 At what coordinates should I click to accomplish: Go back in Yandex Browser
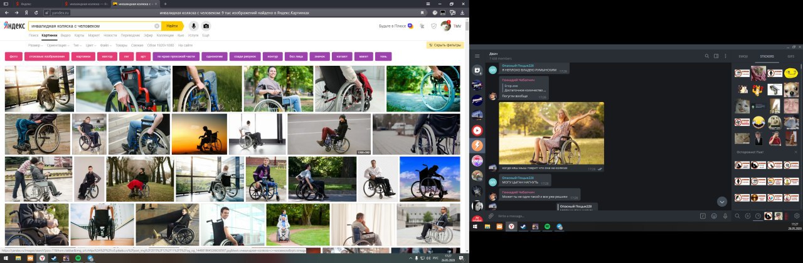click(x=6, y=12)
